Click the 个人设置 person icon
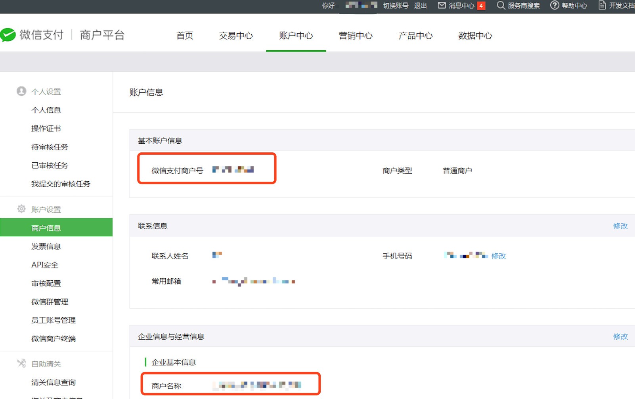Image resolution: width=635 pixels, height=399 pixels. point(21,91)
